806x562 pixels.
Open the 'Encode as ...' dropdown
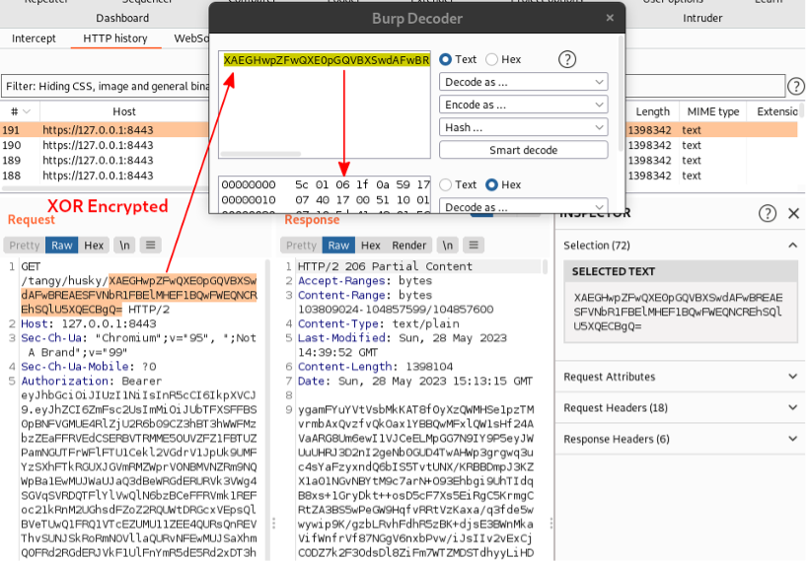(523, 105)
